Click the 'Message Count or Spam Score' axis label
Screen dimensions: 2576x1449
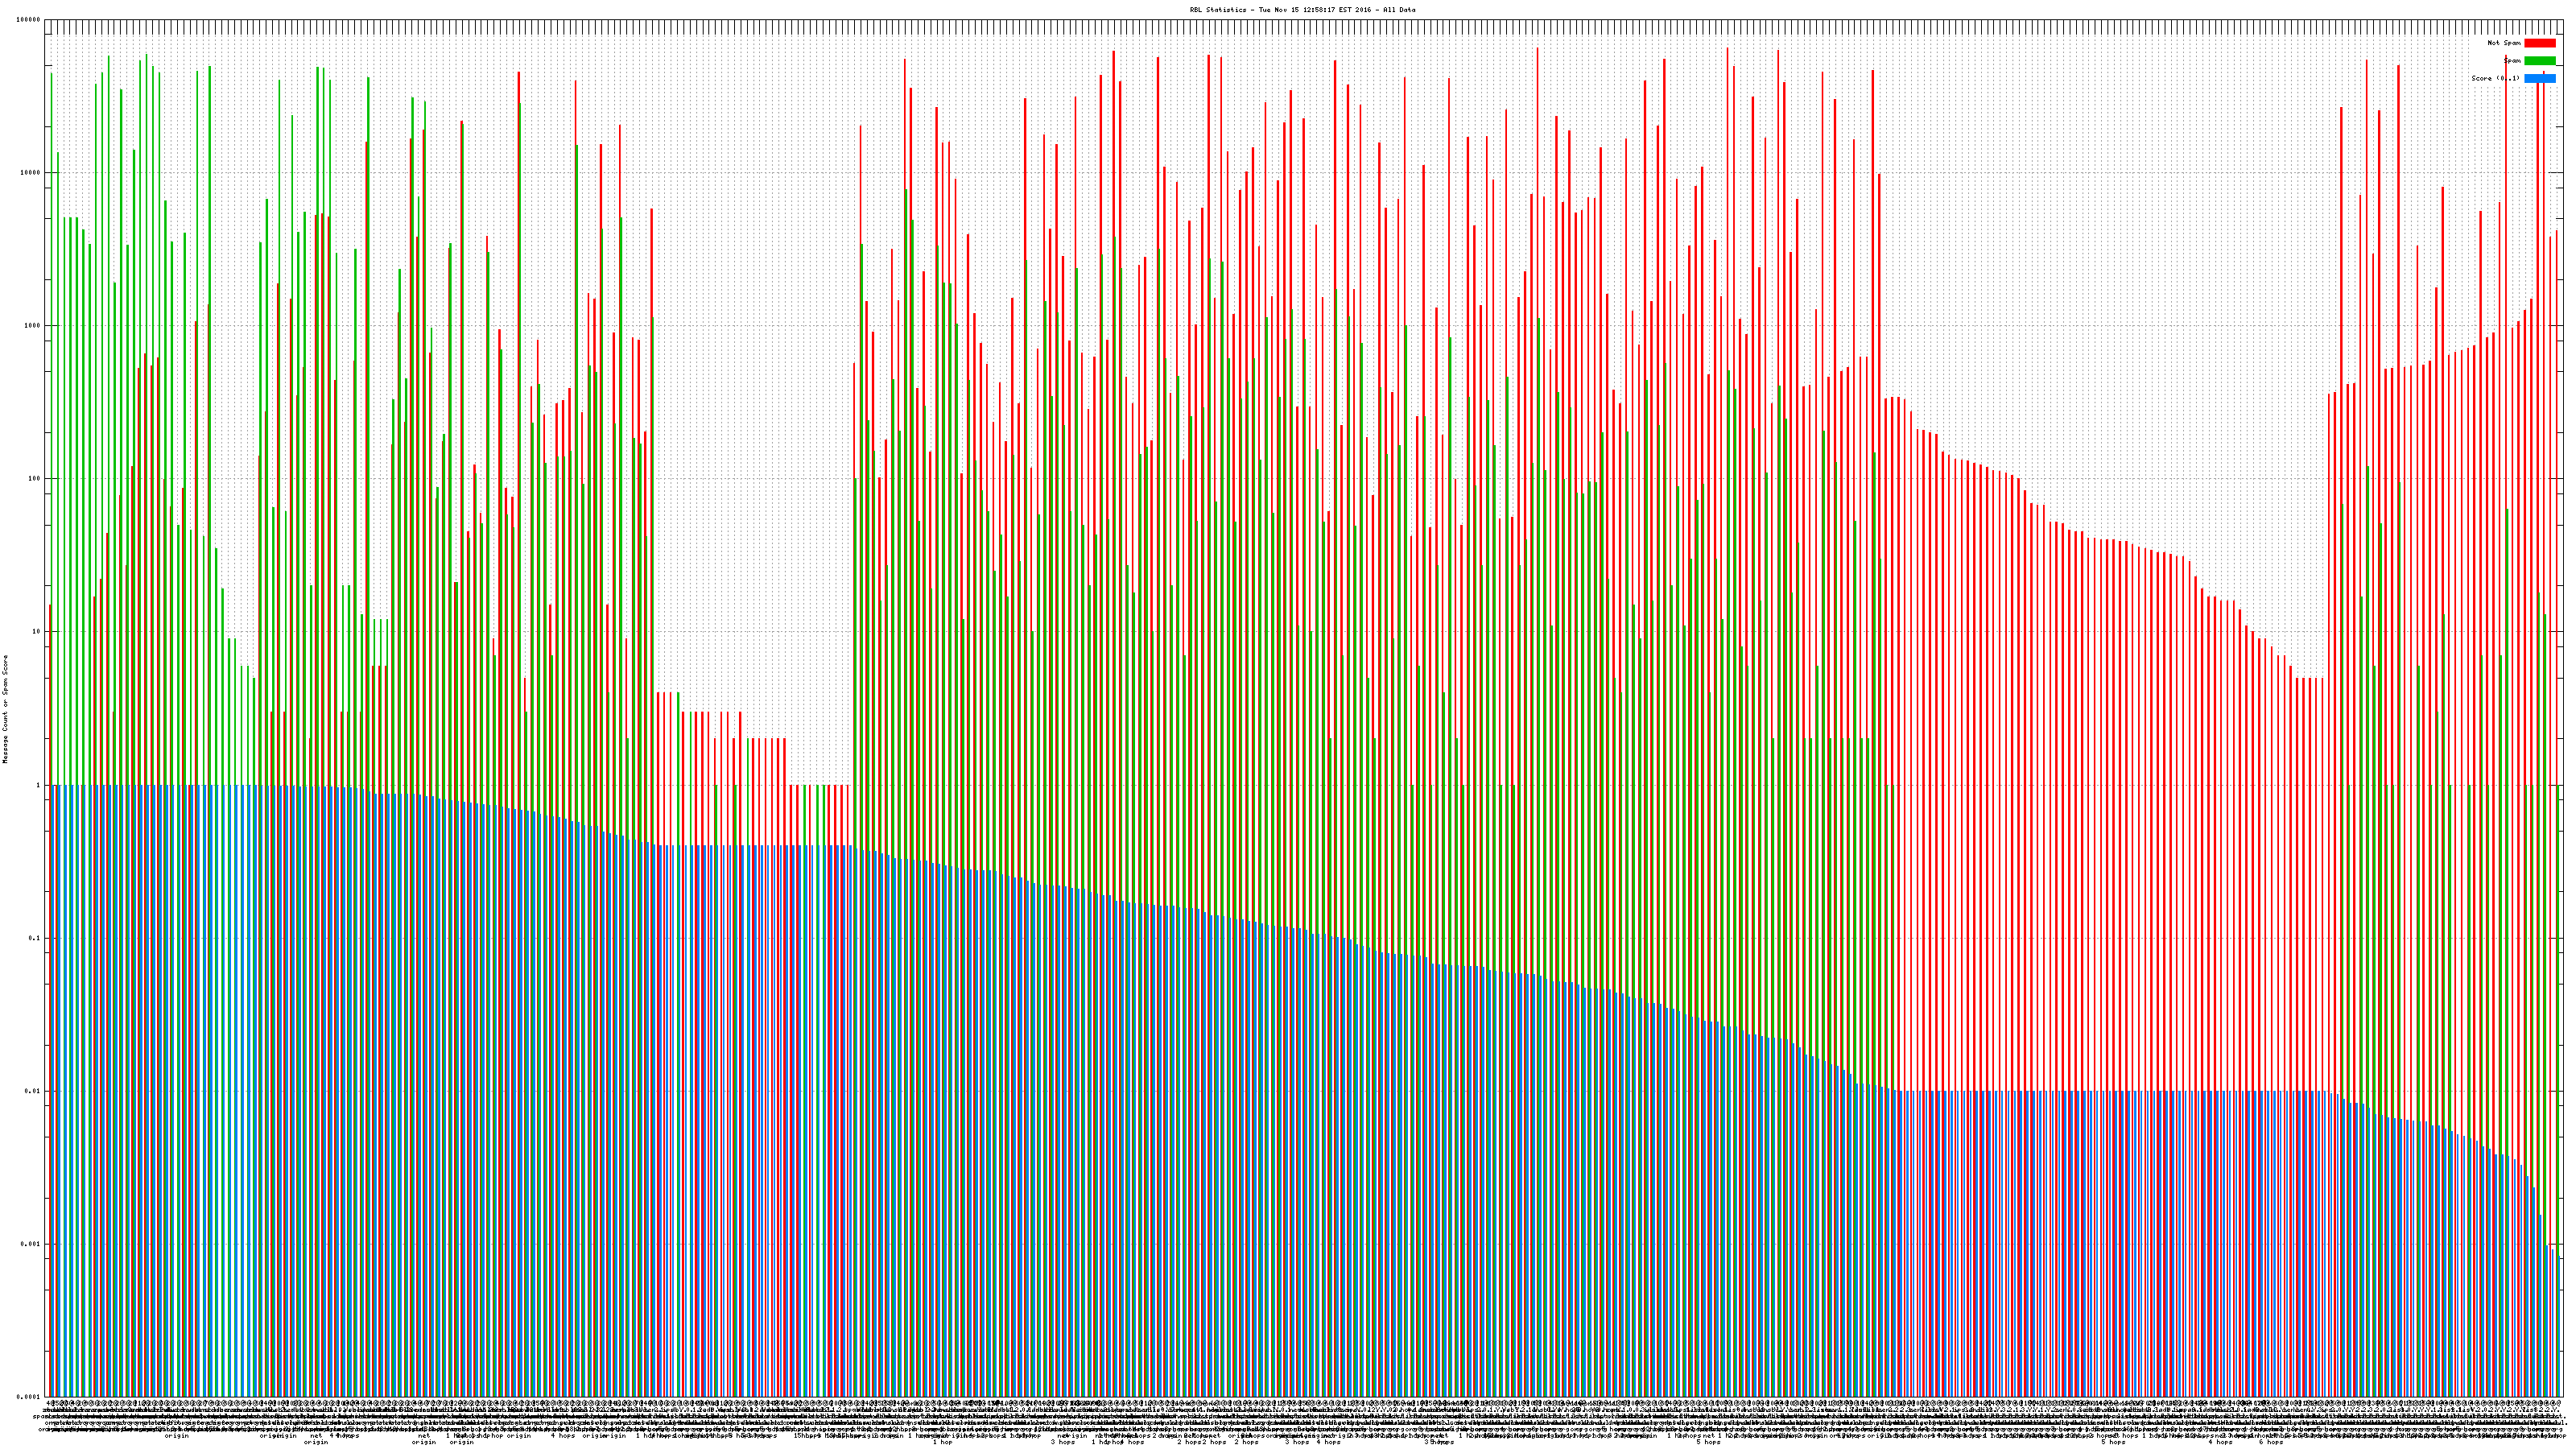pyautogui.click(x=5, y=709)
